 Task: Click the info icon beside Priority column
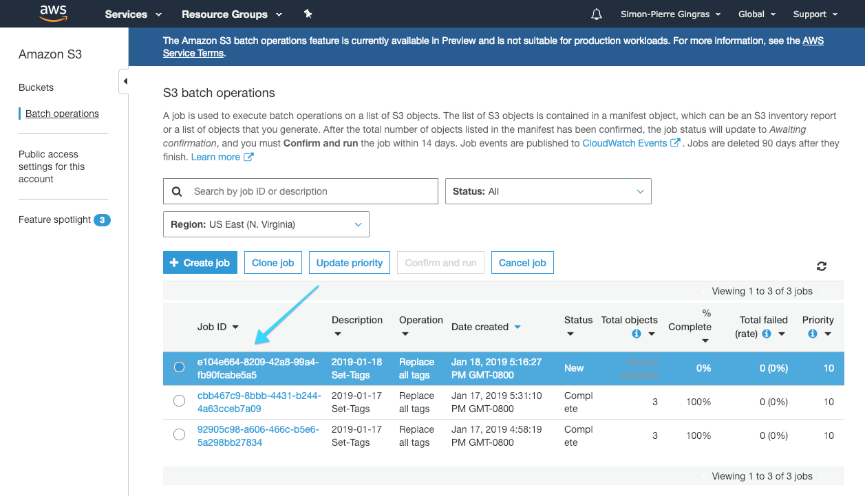(x=813, y=334)
